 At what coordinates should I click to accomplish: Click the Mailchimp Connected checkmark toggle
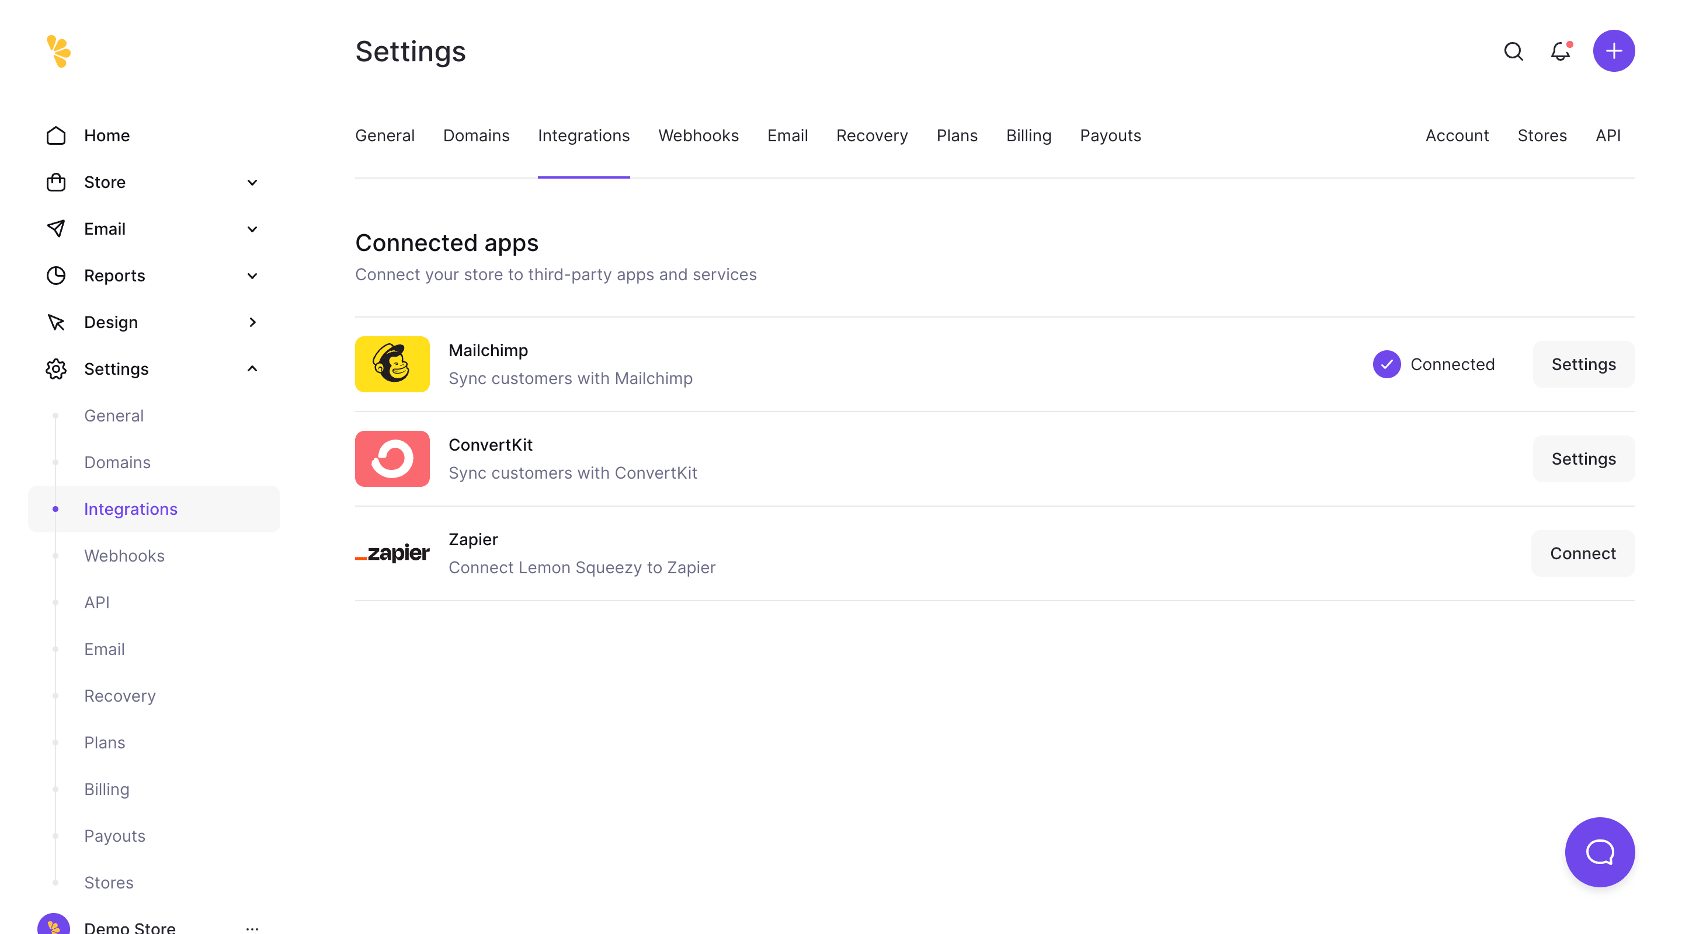(1388, 365)
